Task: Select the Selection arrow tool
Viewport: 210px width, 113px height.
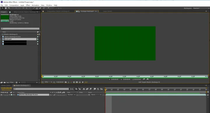Action: [3, 8]
